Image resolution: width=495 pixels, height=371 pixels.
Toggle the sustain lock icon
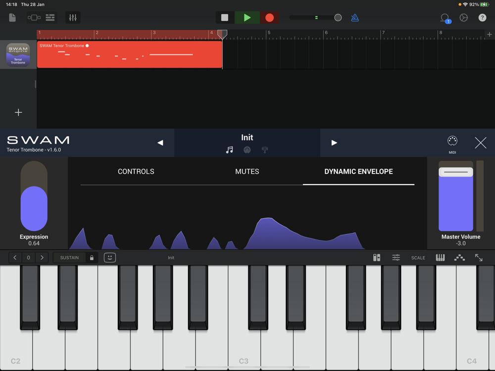[92, 258]
